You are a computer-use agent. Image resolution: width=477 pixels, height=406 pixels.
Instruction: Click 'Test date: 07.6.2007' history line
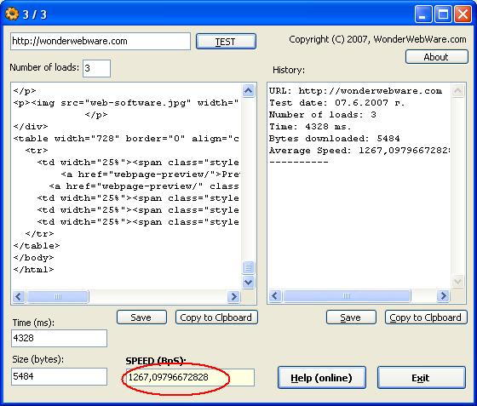[x=336, y=103]
